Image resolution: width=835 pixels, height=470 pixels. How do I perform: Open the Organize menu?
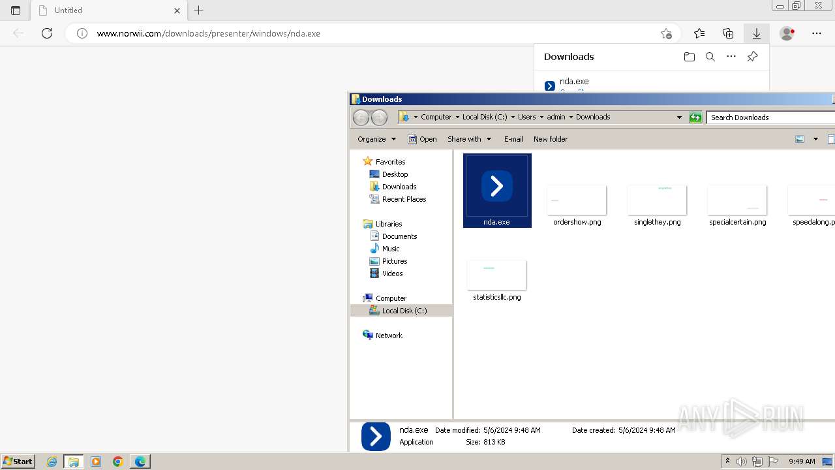[376, 139]
